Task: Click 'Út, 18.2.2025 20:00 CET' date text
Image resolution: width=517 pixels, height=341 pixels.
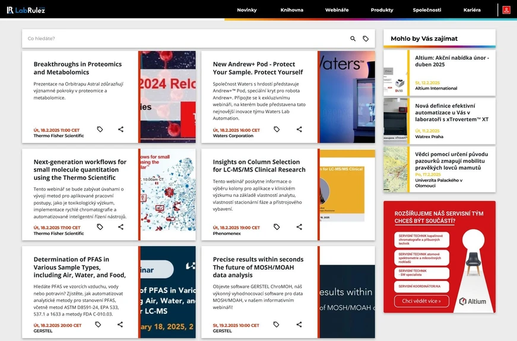Action: (x=58, y=325)
